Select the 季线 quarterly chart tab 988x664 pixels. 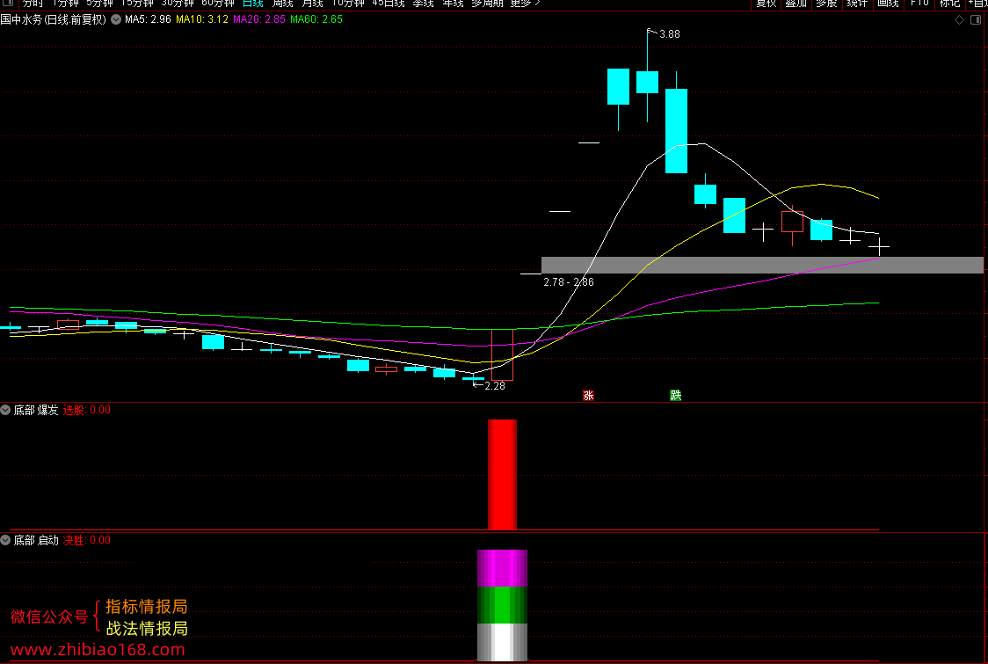(424, 4)
